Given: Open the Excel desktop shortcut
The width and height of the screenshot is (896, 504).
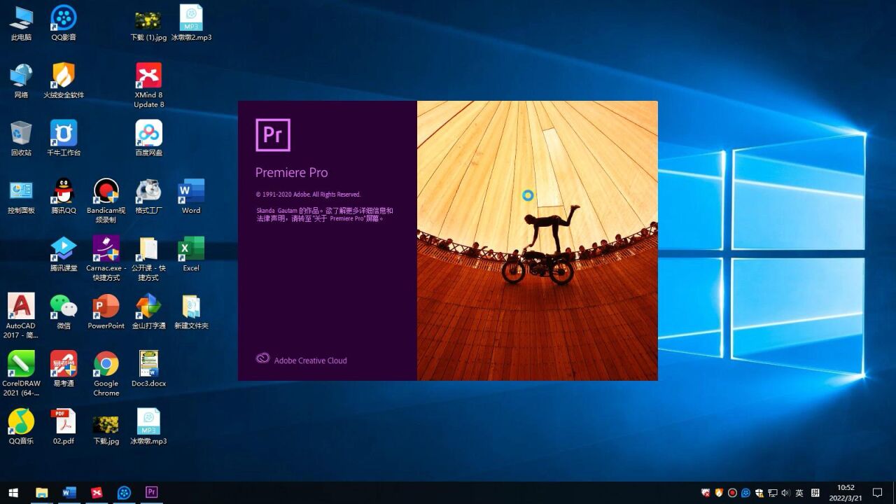Looking at the screenshot, I should point(191,253).
